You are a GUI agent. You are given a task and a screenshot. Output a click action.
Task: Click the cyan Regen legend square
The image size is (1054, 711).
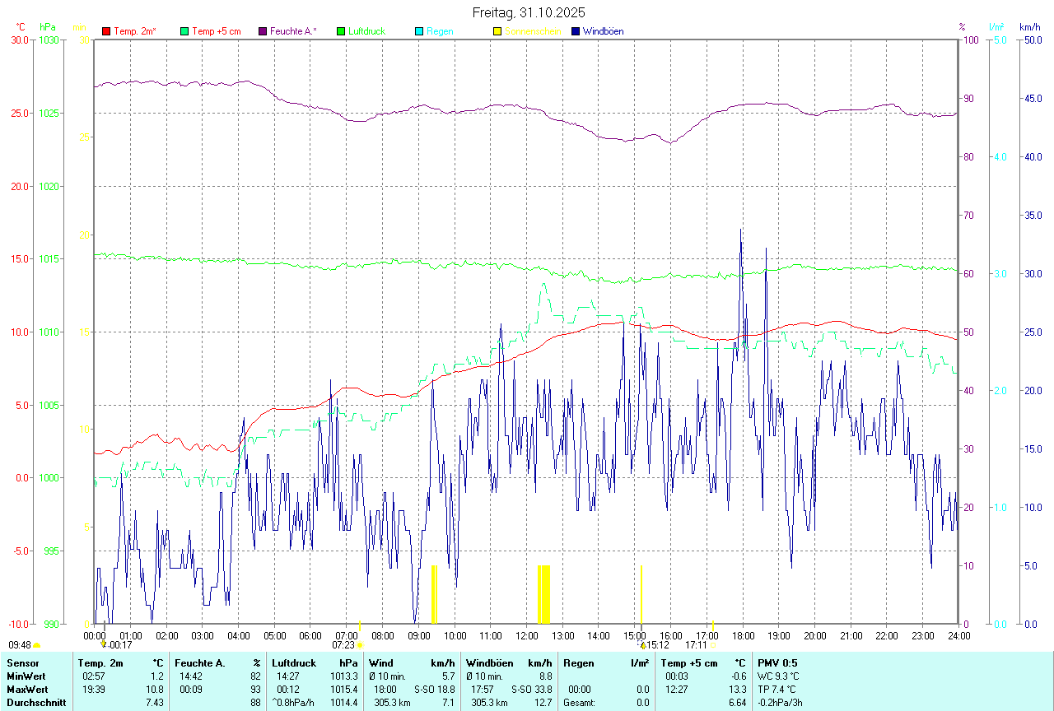[419, 31]
